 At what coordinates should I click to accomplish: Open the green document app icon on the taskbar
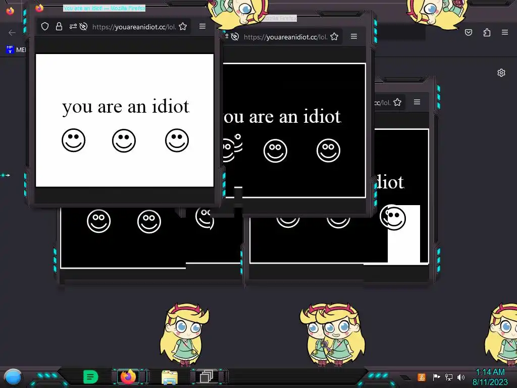pyautogui.click(x=91, y=377)
